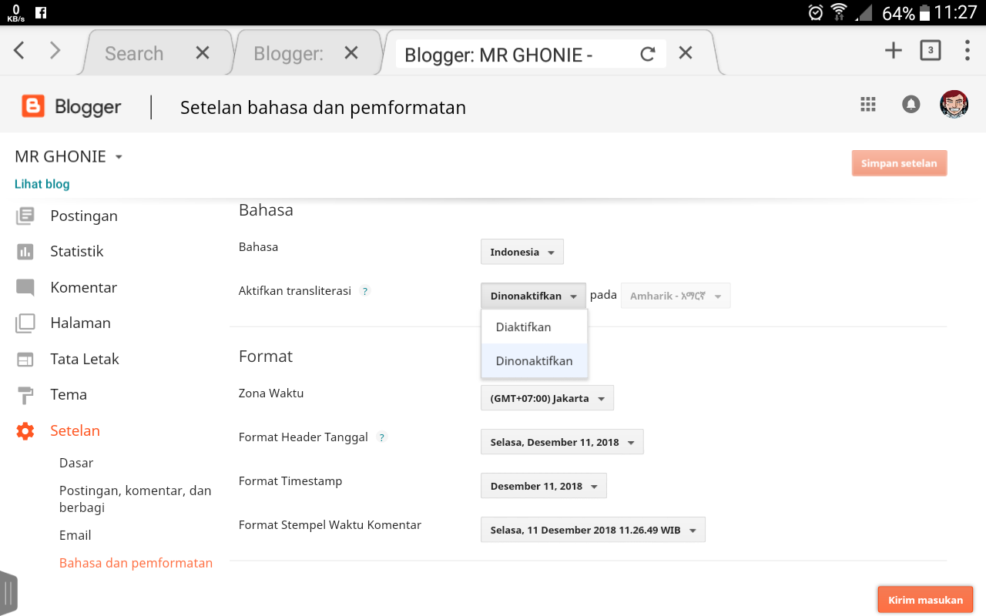Open Bahasa dan pemformatan settings
This screenshot has width=986, height=616.
point(136,563)
